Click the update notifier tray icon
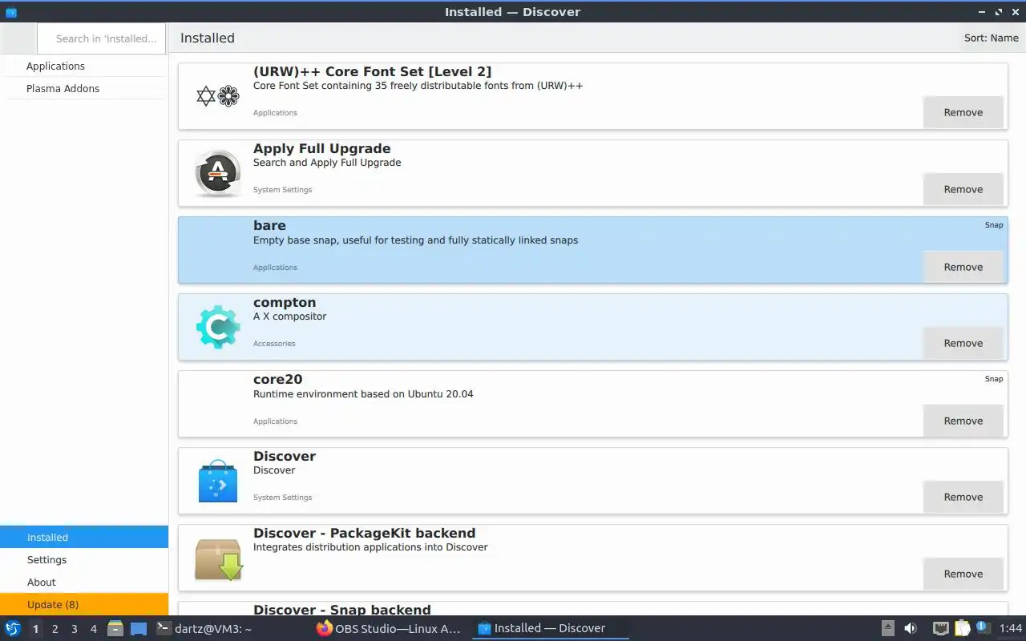 click(x=982, y=627)
